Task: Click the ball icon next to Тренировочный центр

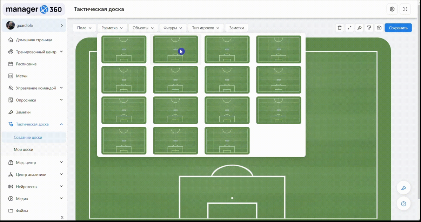Action: click(11, 52)
